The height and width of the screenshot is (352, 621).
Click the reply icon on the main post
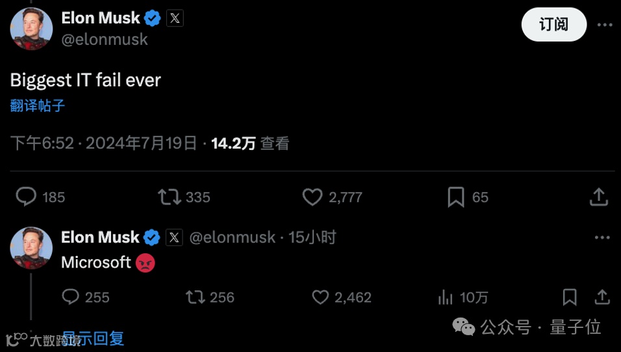point(26,197)
